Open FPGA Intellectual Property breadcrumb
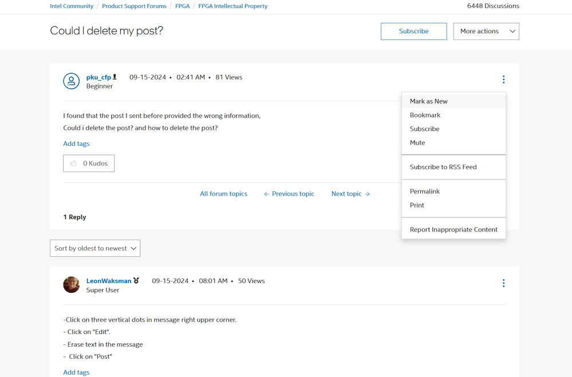 tap(232, 6)
